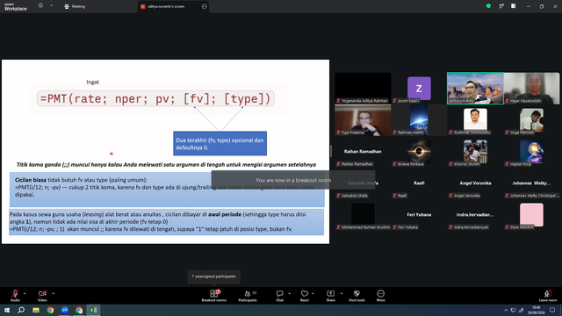This screenshot has height=316, width=562.
Task: Select Mohammad Burhan Ibrohim's tile
Action: coord(363,214)
